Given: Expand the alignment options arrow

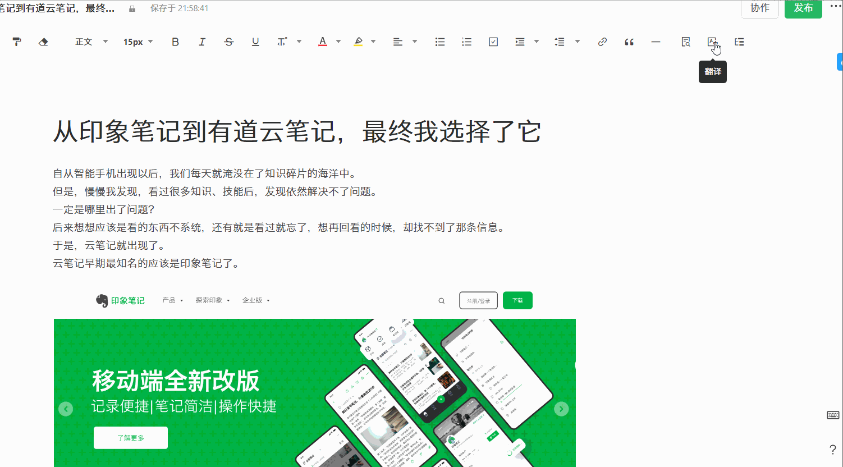Looking at the screenshot, I should tap(415, 42).
